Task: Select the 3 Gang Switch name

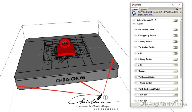Action: 145,41
